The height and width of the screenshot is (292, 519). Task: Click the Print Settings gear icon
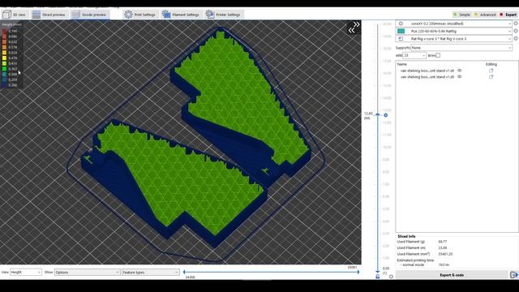coord(128,15)
